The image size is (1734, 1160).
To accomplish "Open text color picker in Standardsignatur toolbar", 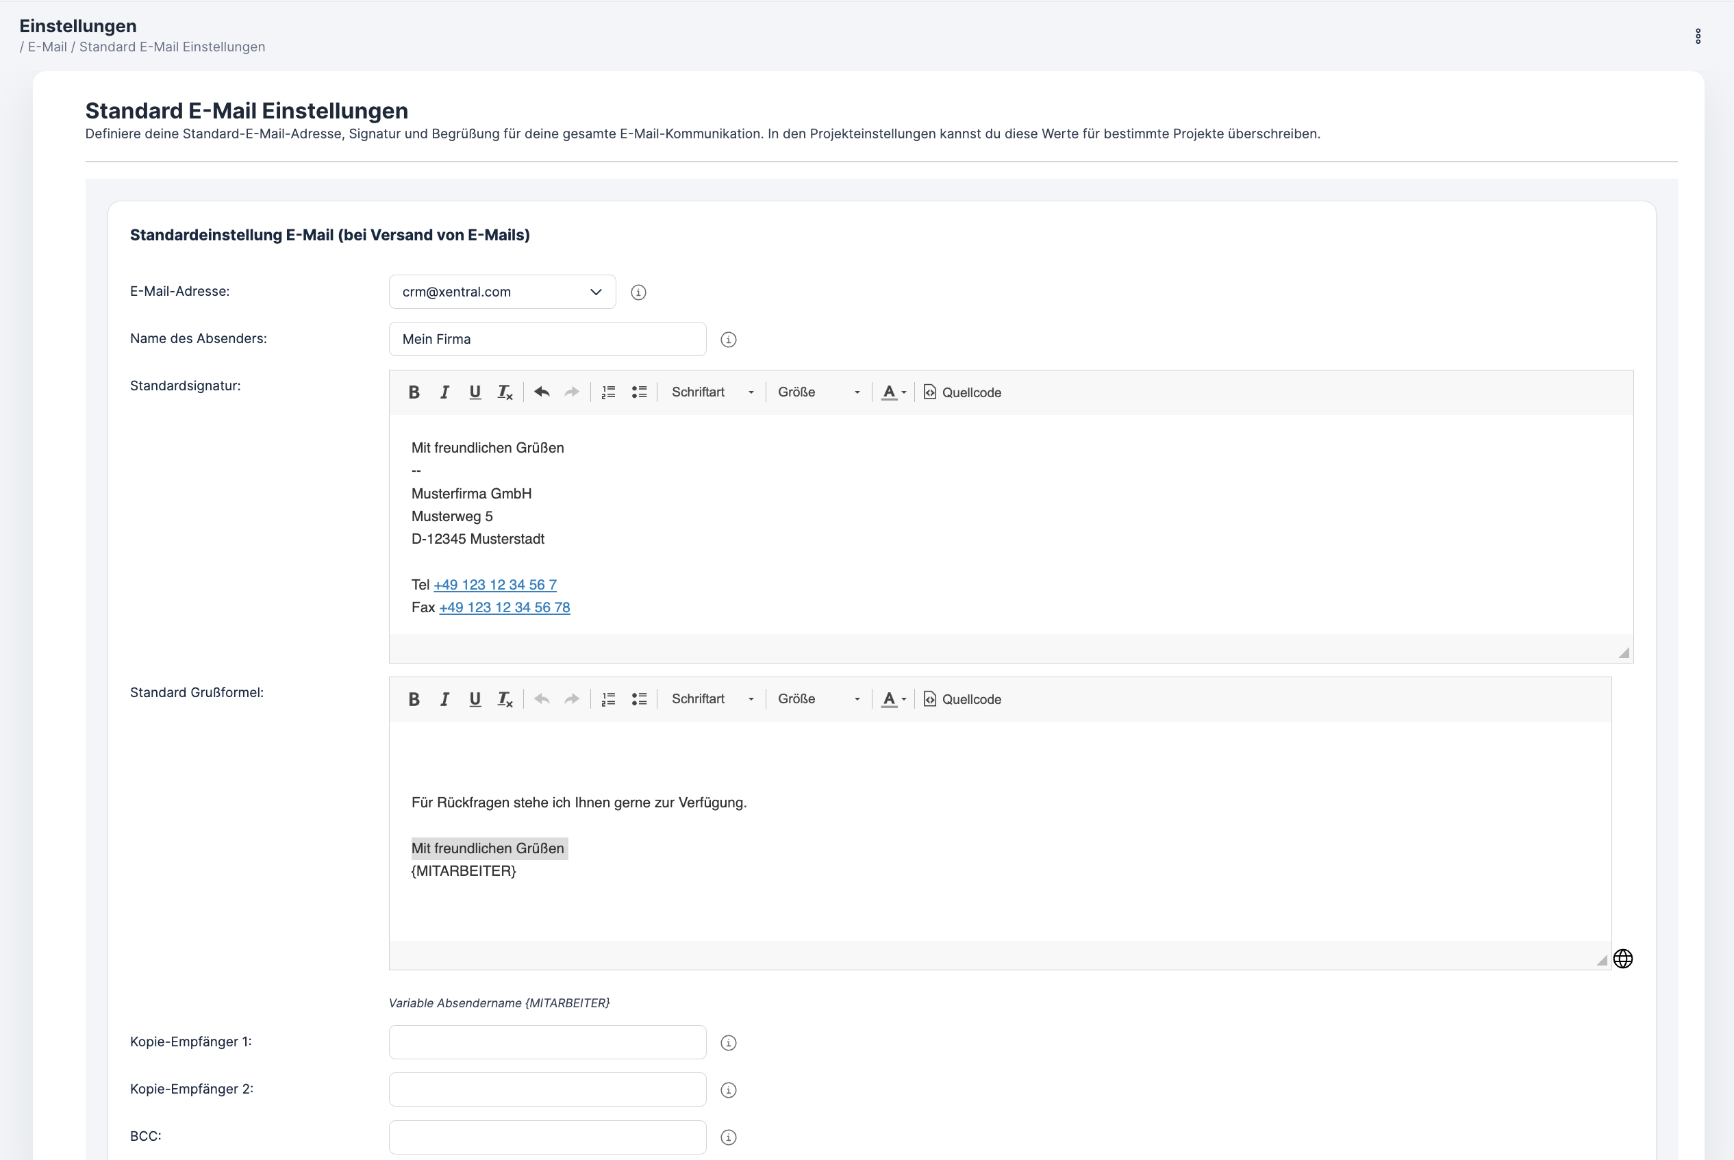I will (x=893, y=392).
